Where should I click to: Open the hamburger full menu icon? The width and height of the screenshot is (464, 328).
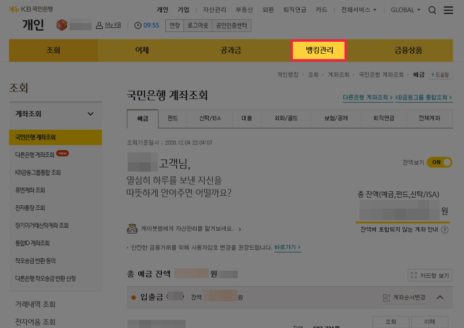click(448, 10)
